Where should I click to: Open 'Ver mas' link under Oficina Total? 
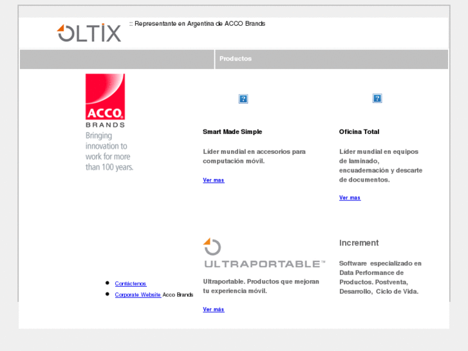pos(350,198)
